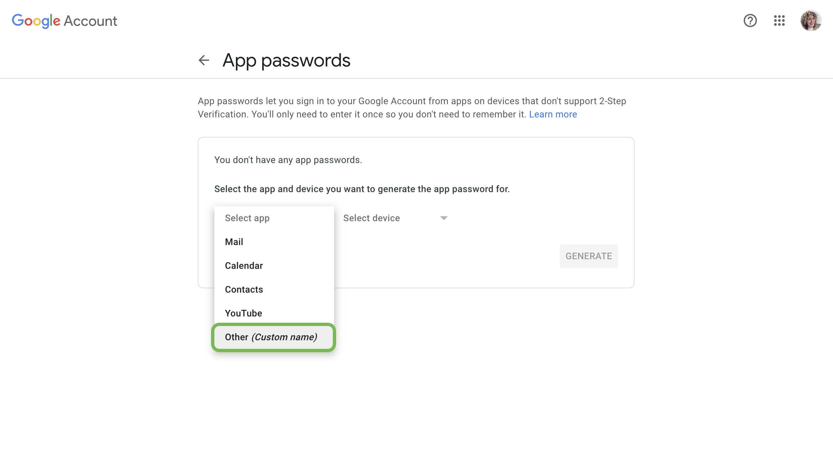Click the App passwords page title
The height and width of the screenshot is (451, 833).
[x=287, y=60]
